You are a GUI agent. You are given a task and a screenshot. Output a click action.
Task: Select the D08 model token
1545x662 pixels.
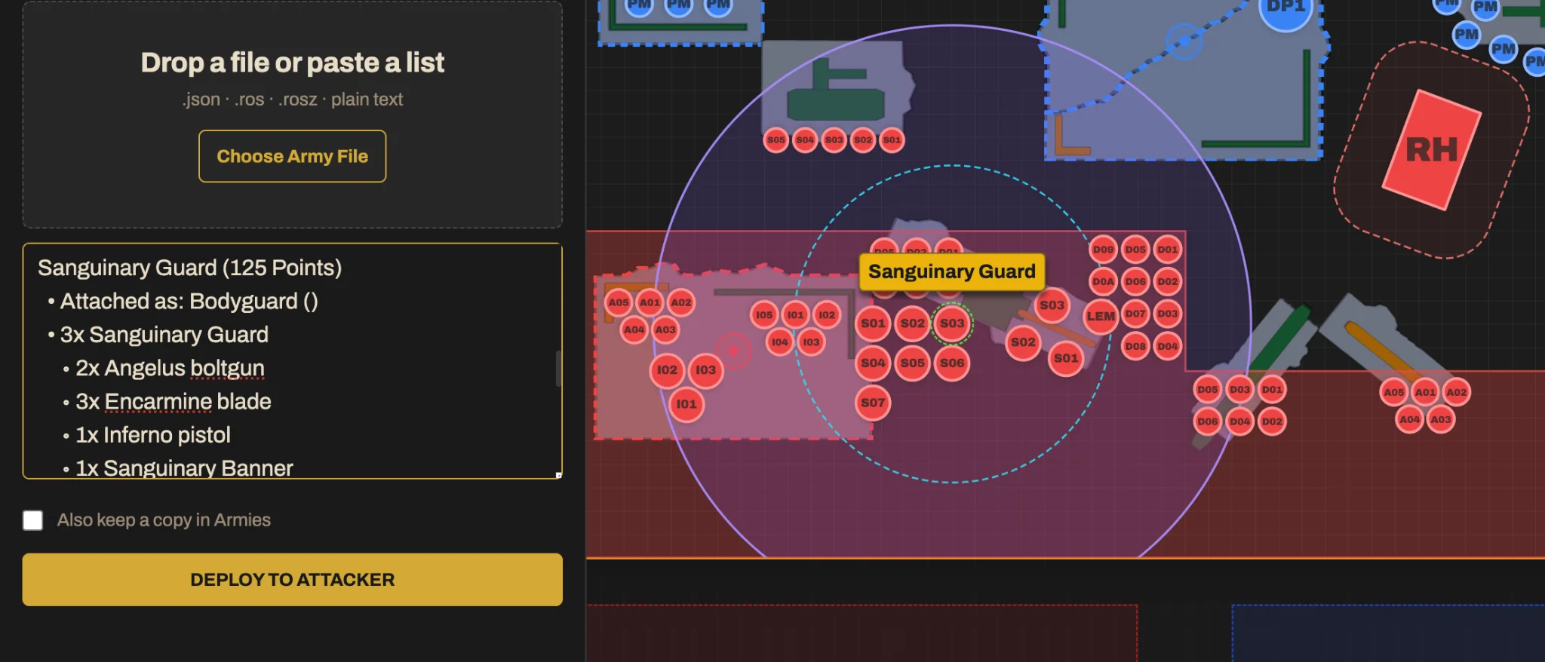pos(1135,346)
